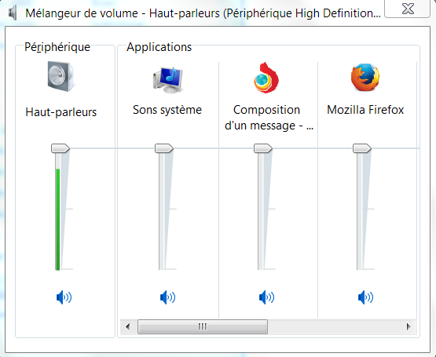Click the Mozilla Firefox application name label
The width and height of the screenshot is (436, 357).
(x=365, y=110)
